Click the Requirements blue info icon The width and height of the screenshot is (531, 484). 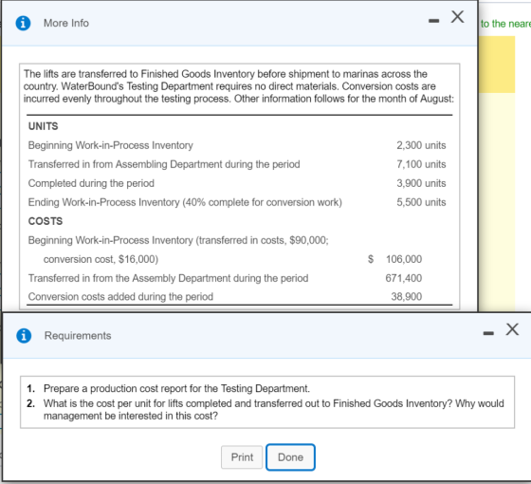tap(24, 336)
